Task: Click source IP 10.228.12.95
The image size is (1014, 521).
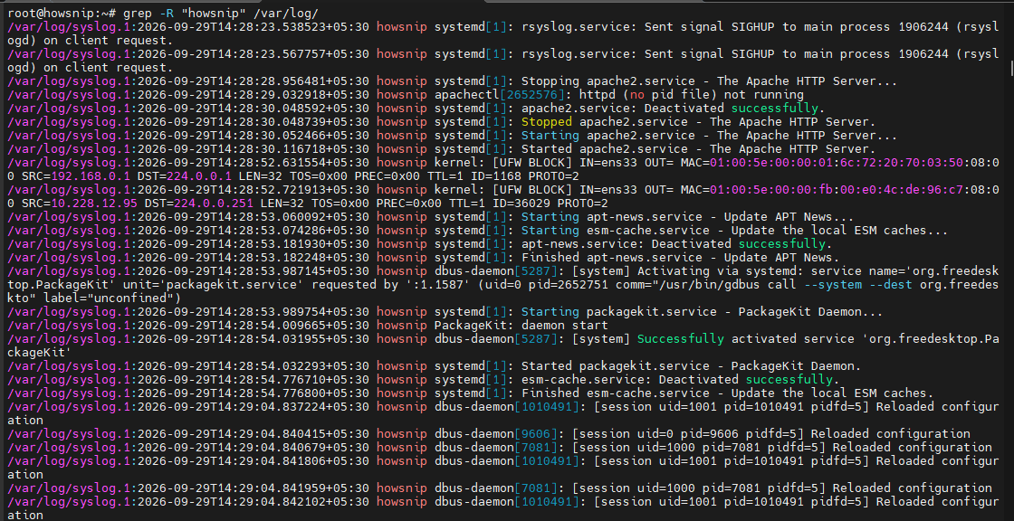Action: 94,203
